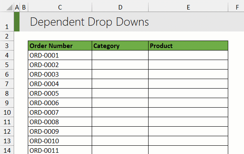Select row 9 header
The image size is (244, 154).
click(7, 103)
